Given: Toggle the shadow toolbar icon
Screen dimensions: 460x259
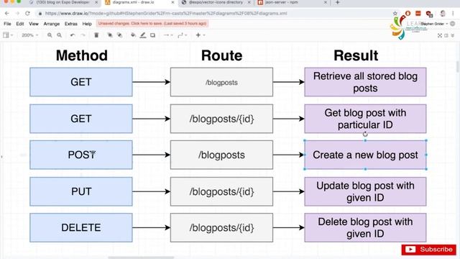Looking at the screenshot, I should 152,35.
